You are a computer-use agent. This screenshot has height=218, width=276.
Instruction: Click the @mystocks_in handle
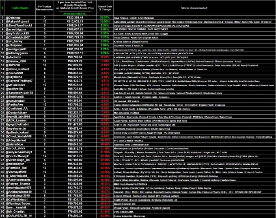click(x=16, y=128)
